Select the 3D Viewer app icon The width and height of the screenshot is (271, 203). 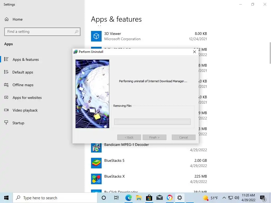[x=96, y=36]
